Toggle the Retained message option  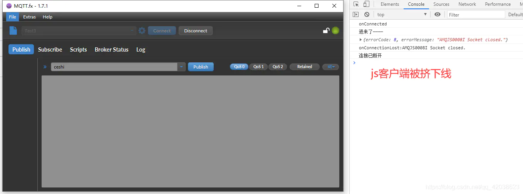click(x=304, y=67)
